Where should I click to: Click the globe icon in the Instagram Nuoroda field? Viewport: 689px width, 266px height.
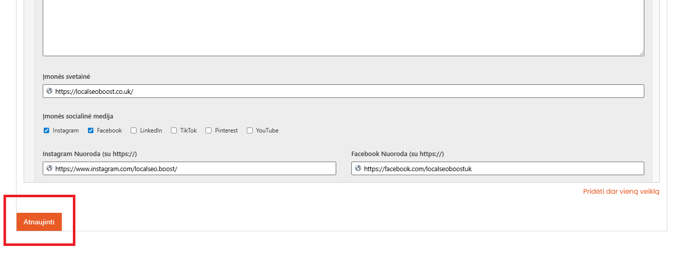(x=49, y=169)
